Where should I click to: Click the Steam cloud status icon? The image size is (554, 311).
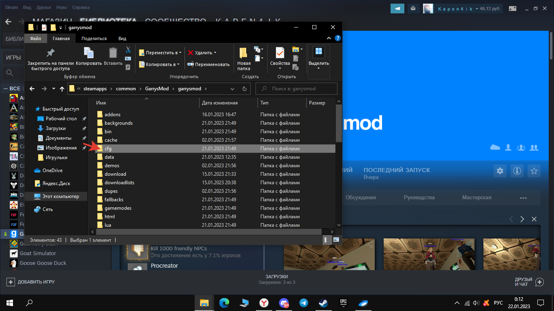point(495,147)
